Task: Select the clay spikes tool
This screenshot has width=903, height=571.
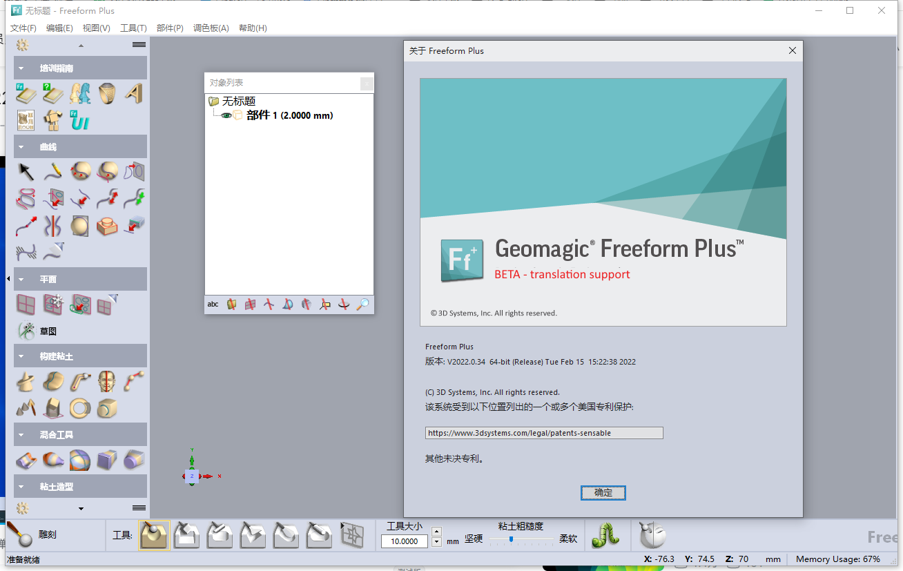Action: [x=26, y=408]
